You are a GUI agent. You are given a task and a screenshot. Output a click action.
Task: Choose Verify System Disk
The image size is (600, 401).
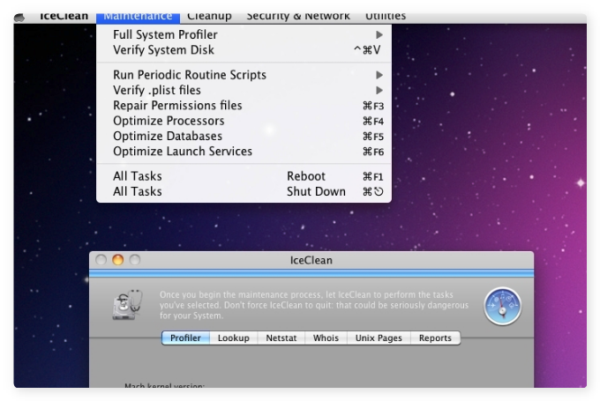point(244,50)
